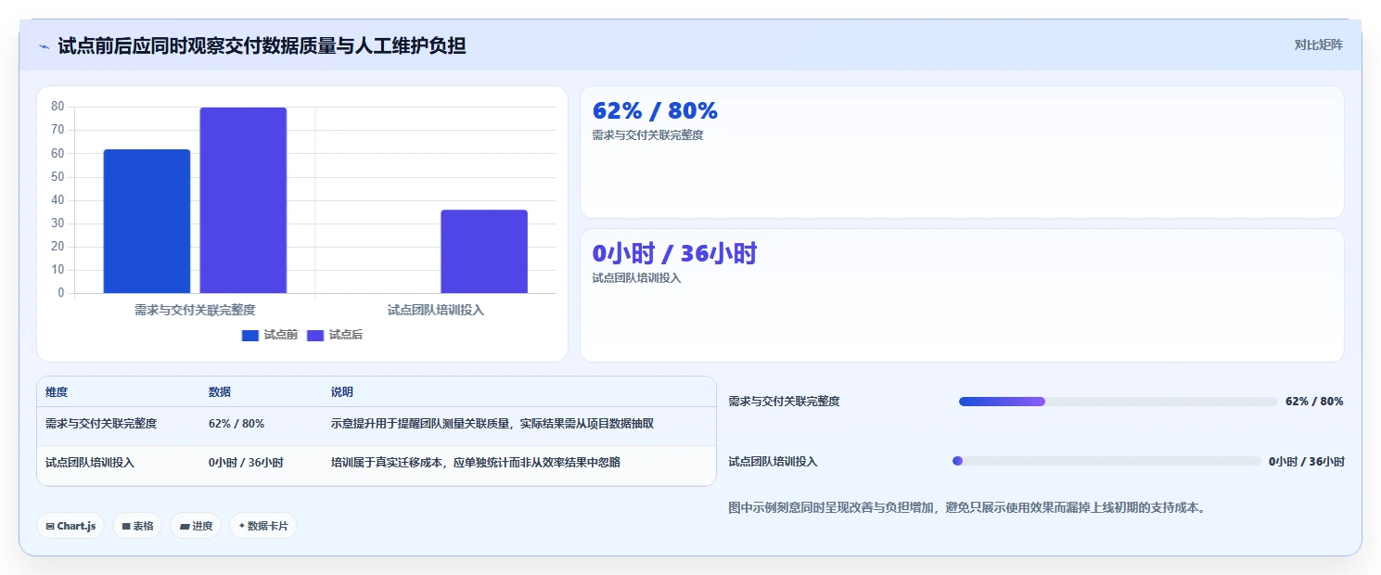Viewport: 1381px width, 575px height.
Task: Click the 数据卡片 tag chip
Action: pos(263,526)
